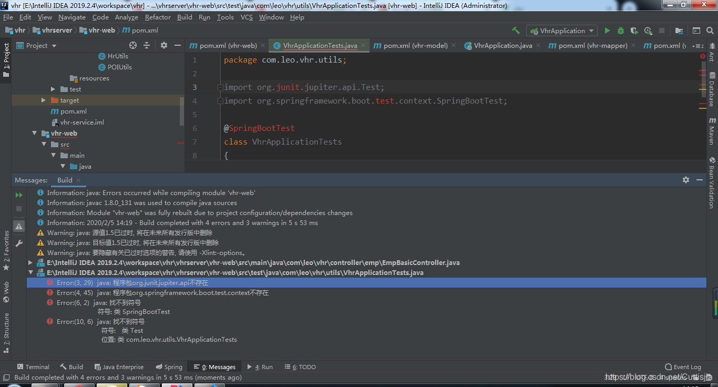Click the locate-target icon in Project panel
Image resolution: width=718 pixels, height=387 pixels.
[x=133, y=45]
